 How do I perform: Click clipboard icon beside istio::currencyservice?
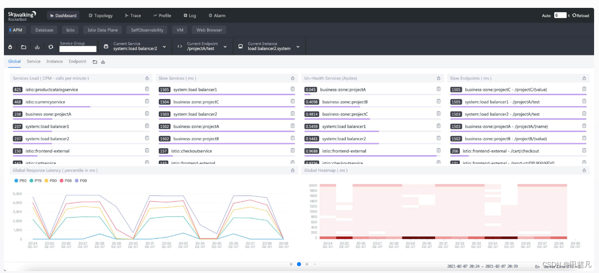click(147, 101)
